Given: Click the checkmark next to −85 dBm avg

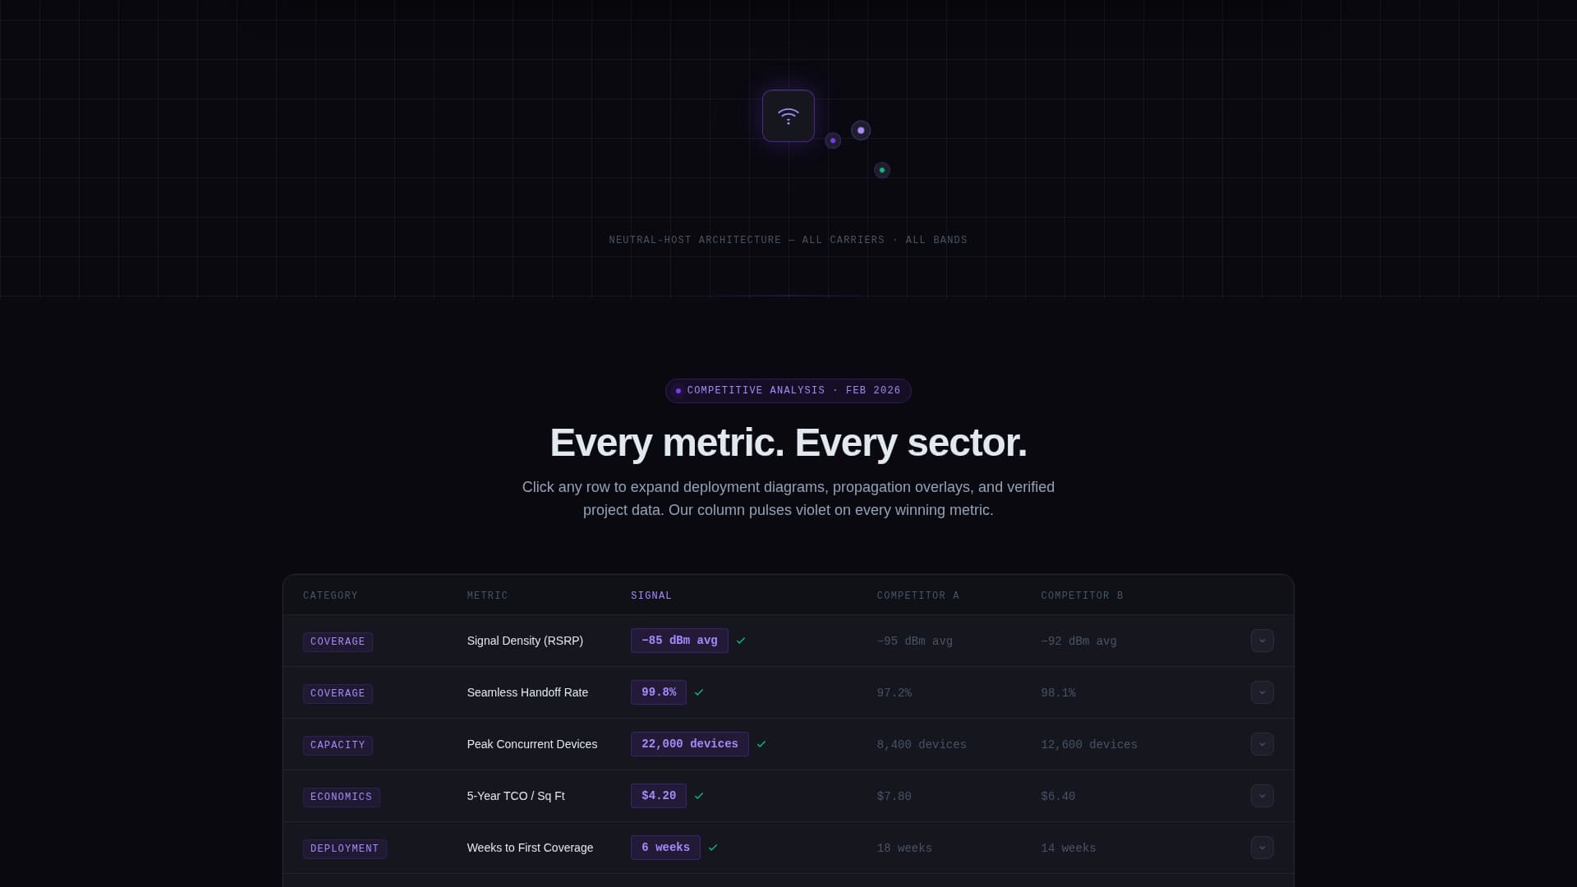Looking at the screenshot, I should click(741, 641).
